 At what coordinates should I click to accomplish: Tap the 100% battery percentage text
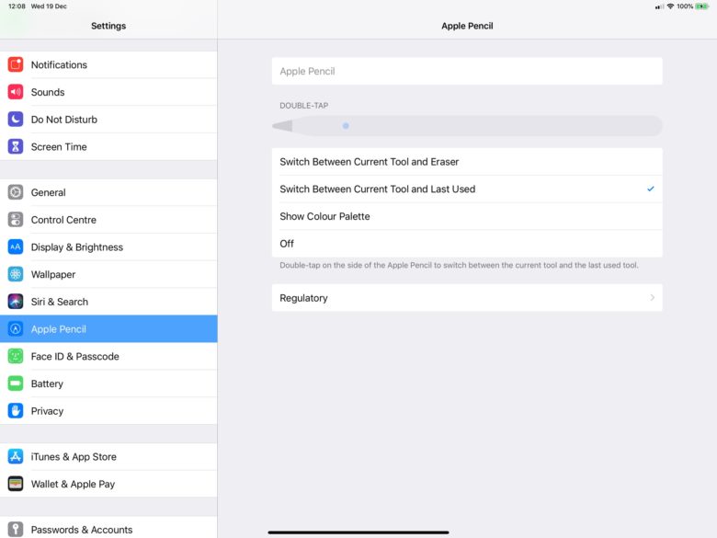(x=685, y=6)
